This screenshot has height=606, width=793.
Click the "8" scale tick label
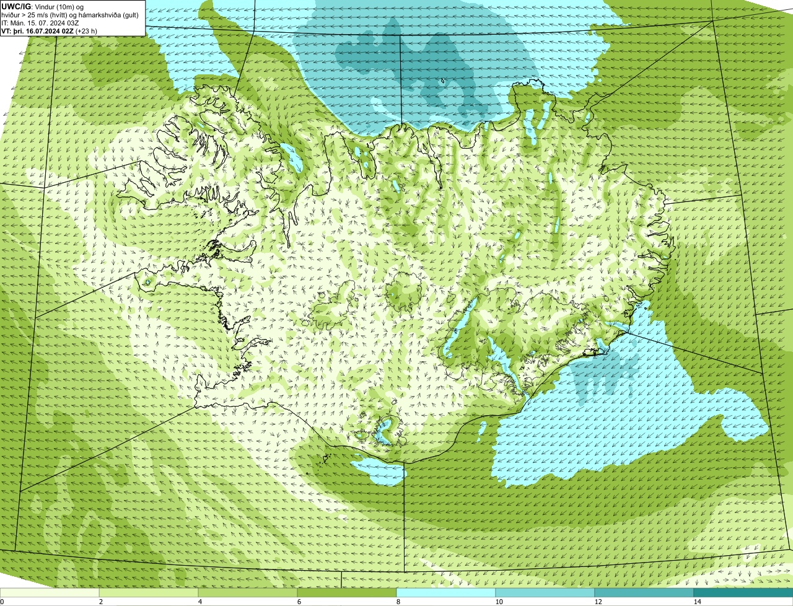point(398,602)
